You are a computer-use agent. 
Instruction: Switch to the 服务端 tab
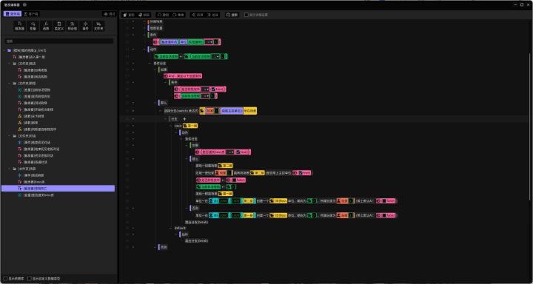click(13, 14)
